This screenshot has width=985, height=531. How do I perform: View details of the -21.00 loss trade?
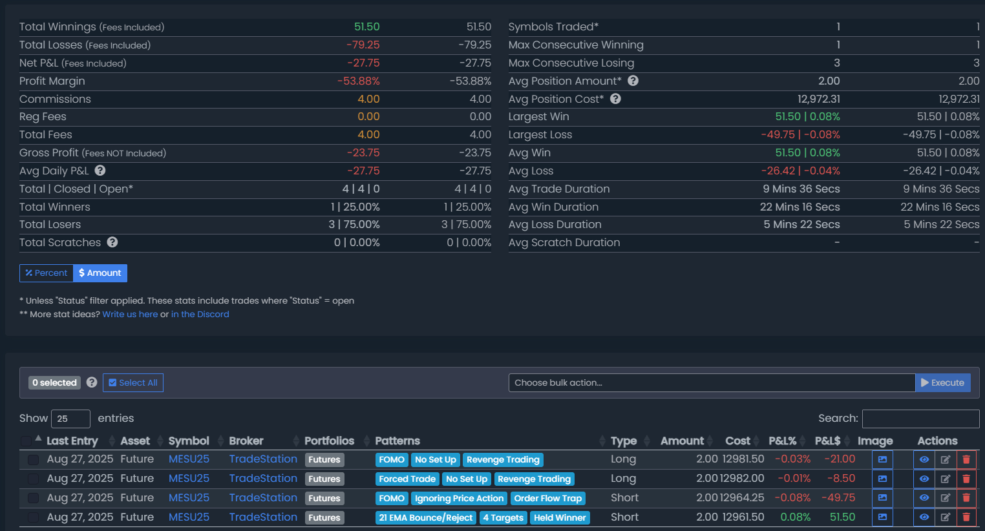[924, 459]
